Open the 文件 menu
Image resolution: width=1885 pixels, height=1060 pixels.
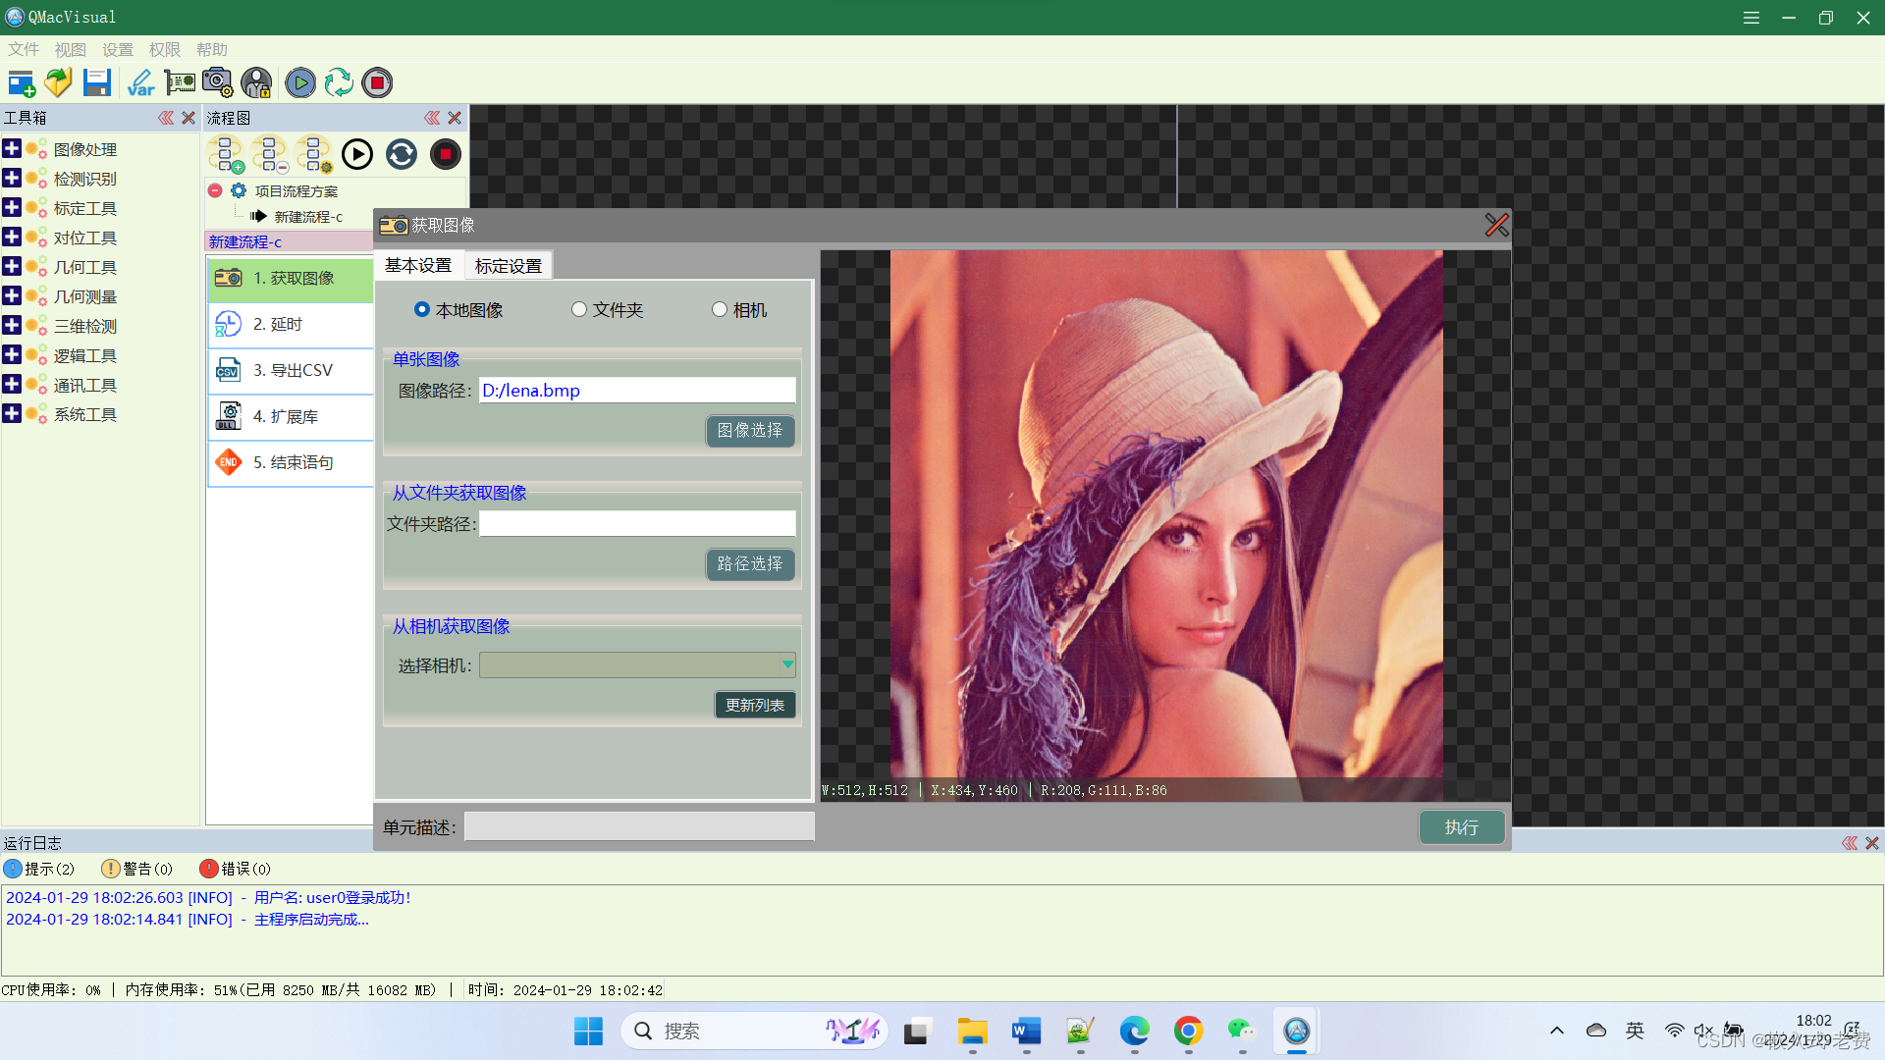click(24, 49)
